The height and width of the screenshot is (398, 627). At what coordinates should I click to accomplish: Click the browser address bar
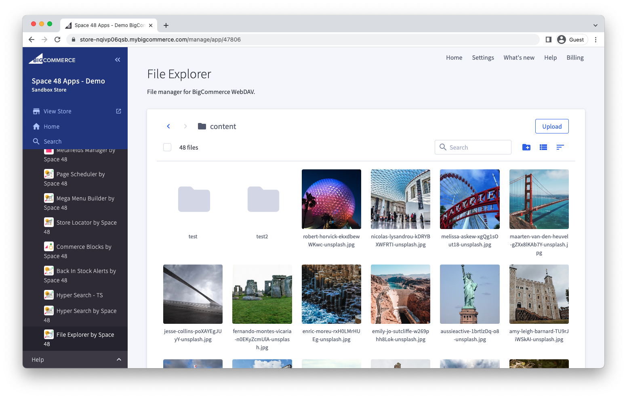click(x=303, y=40)
